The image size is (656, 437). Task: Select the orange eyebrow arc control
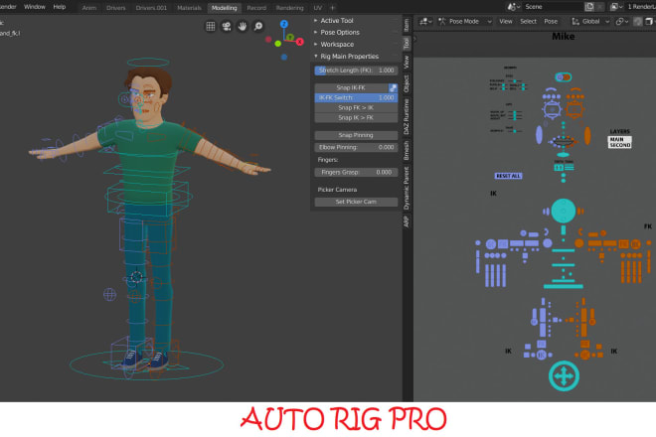[575, 89]
